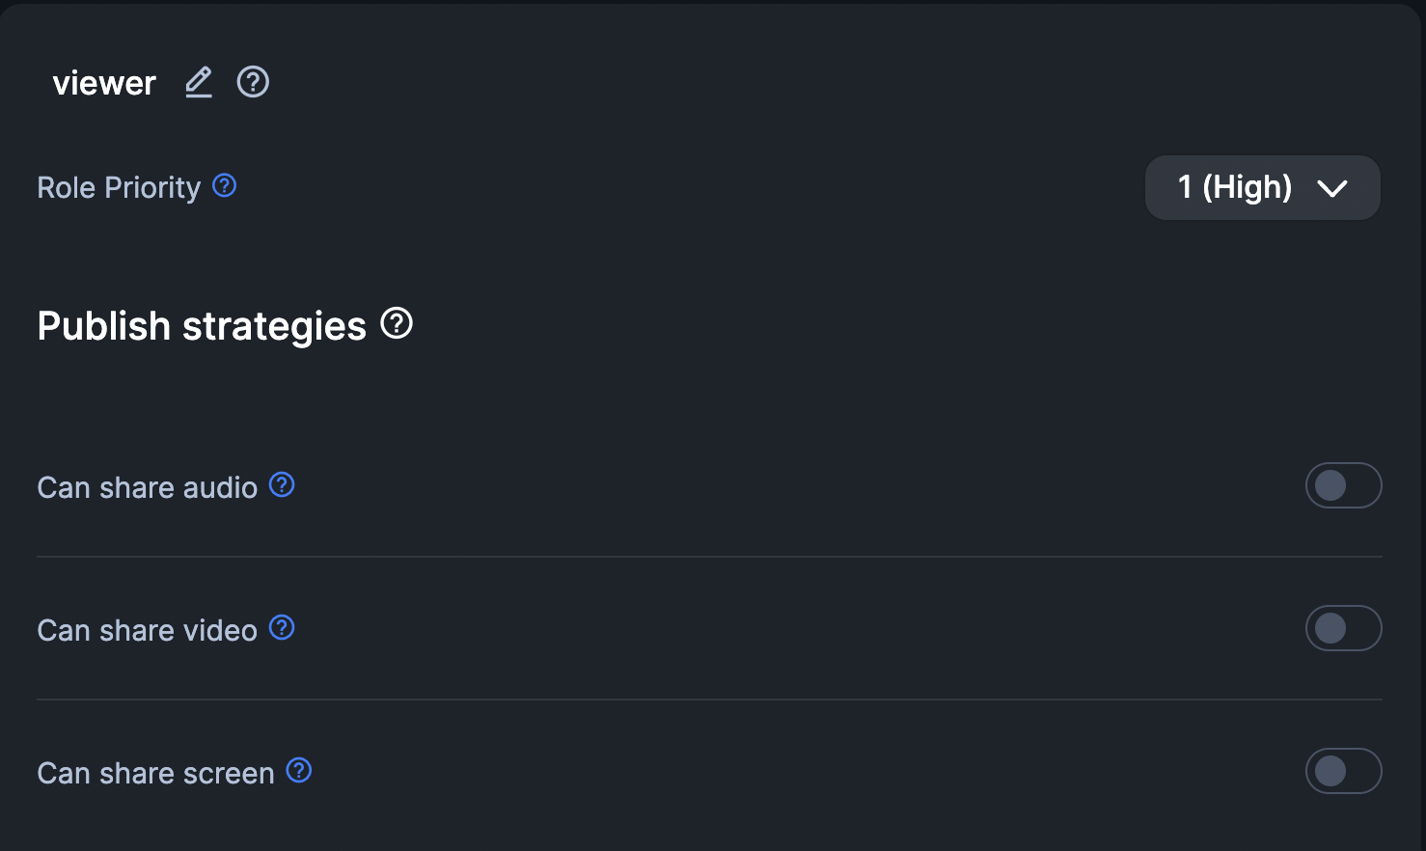The height and width of the screenshot is (851, 1426).
Task: Click the pencil edit icon beside viewer
Action: pyautogui.click(x=199, y=82)
